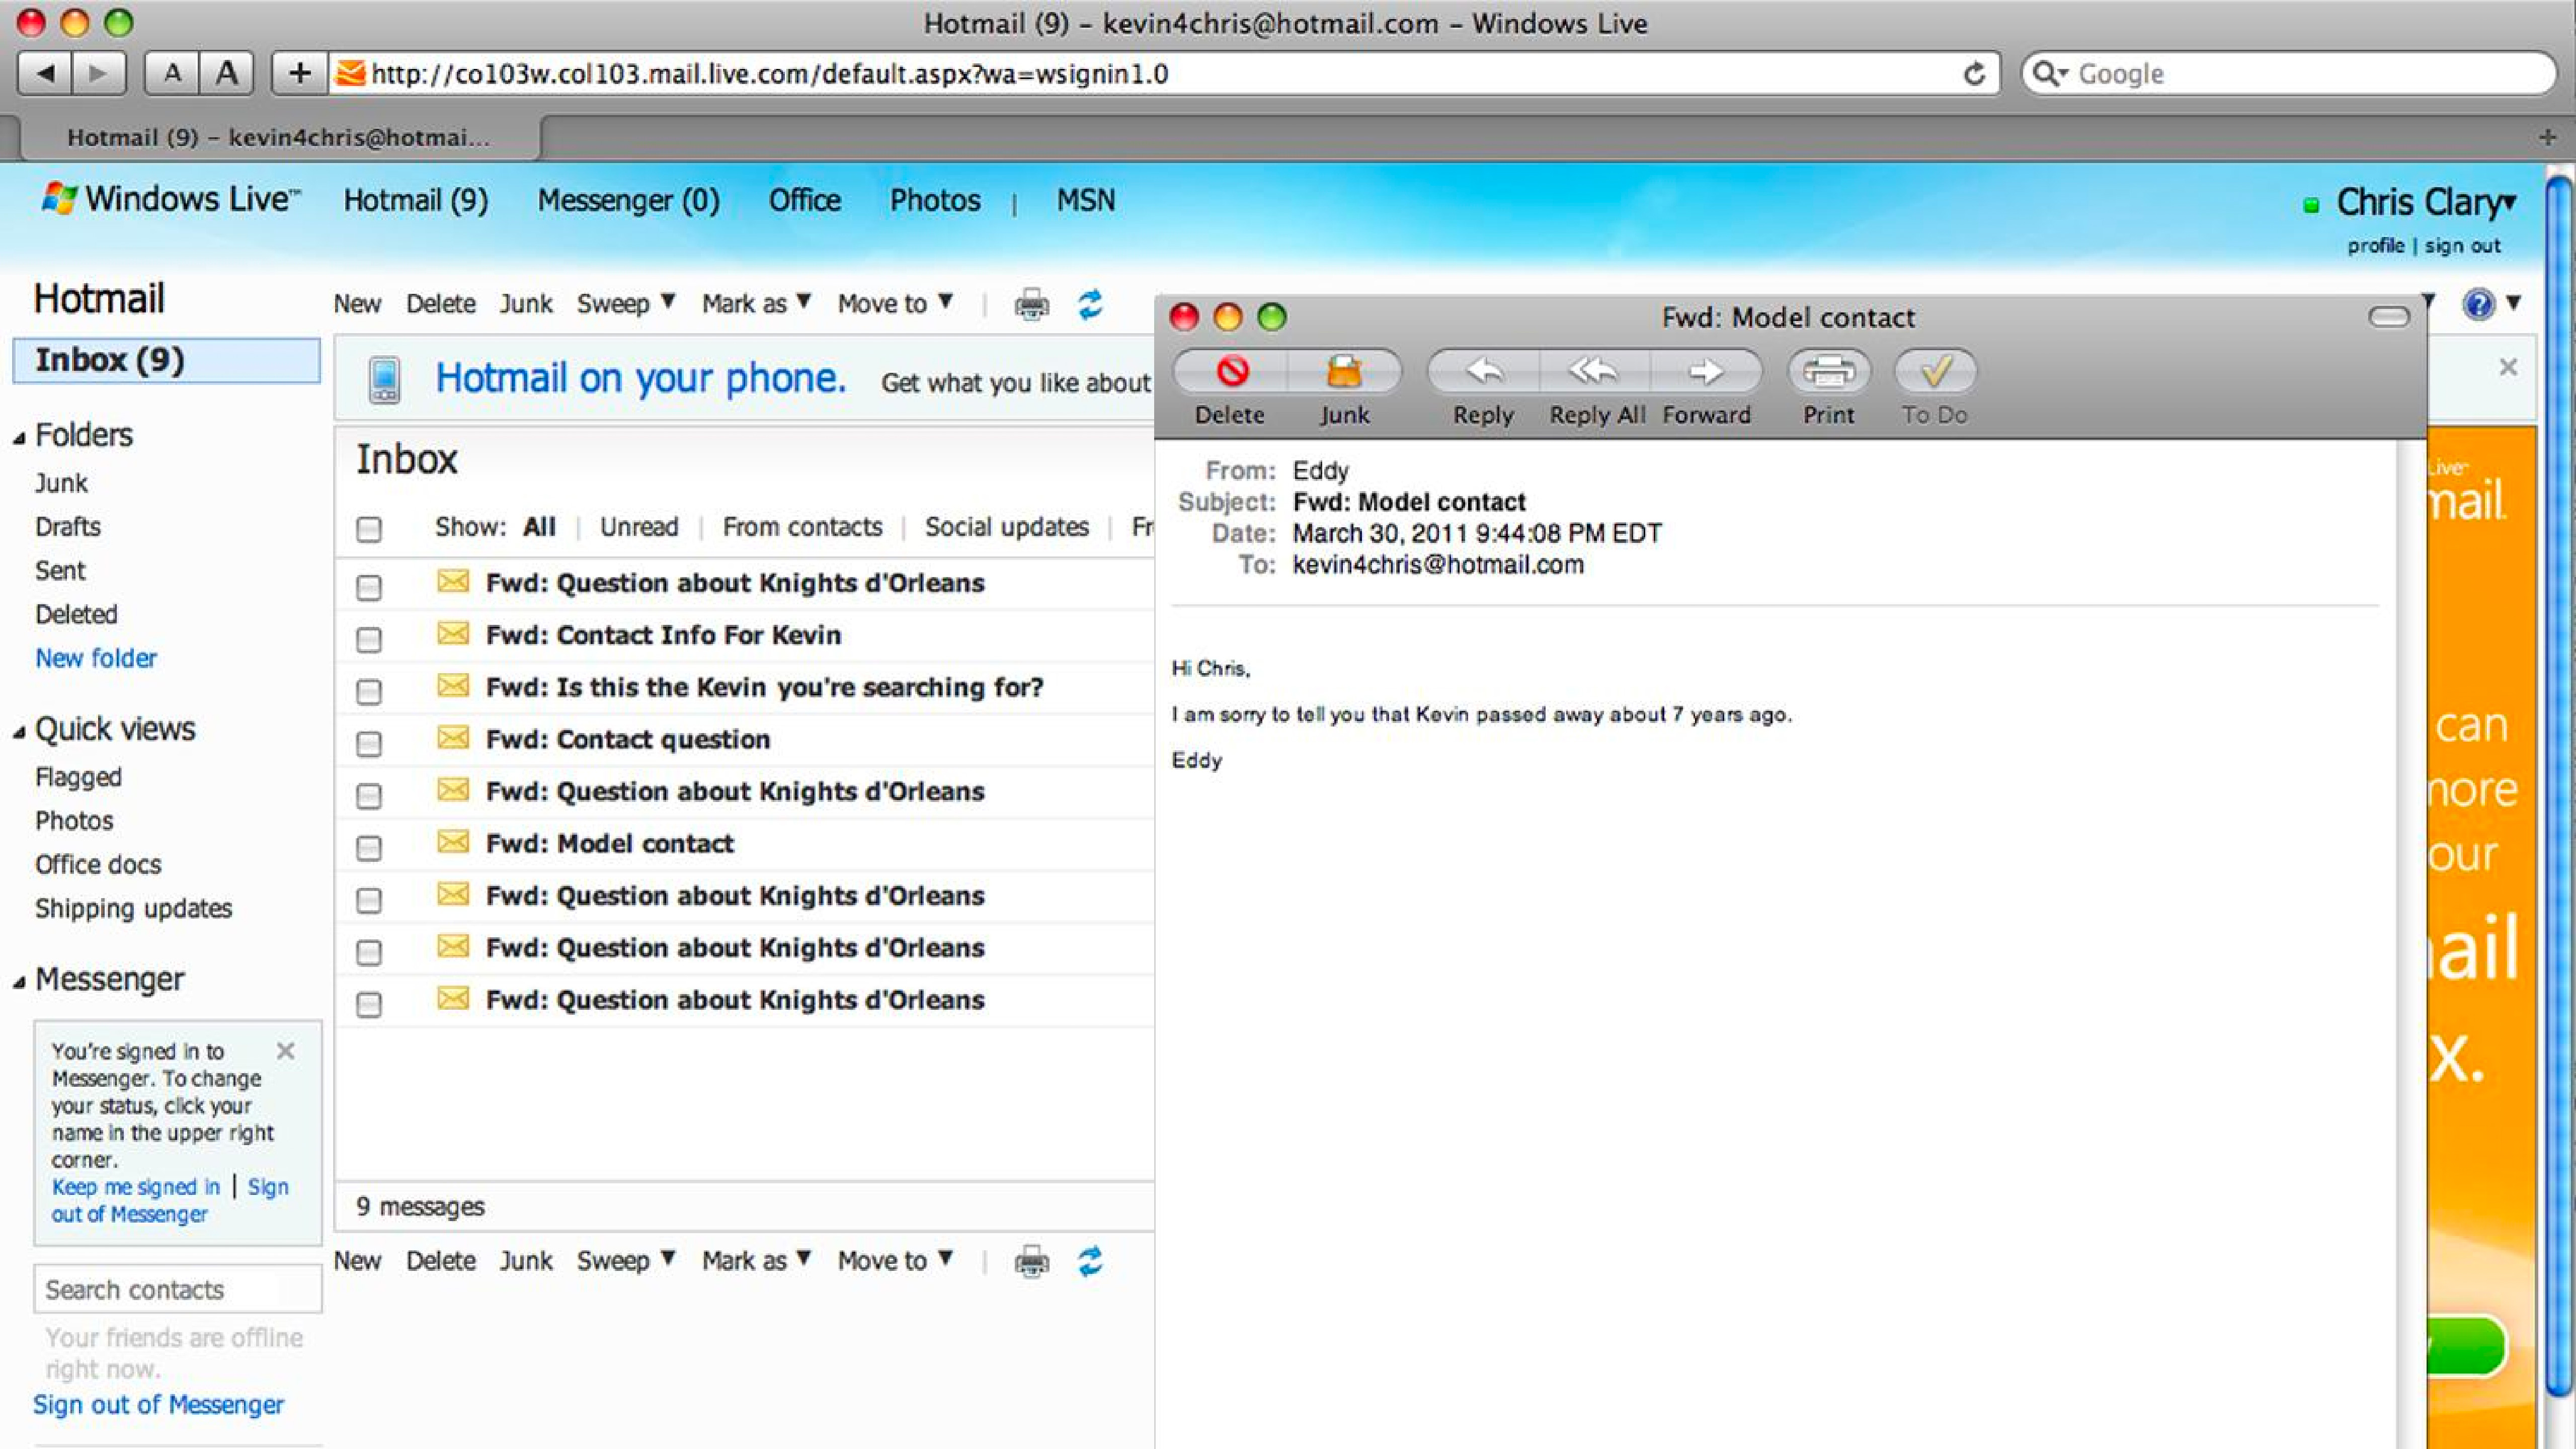2576x1449 pixels.
Task: Click the profile link
Action: (x=2375, y=246)
